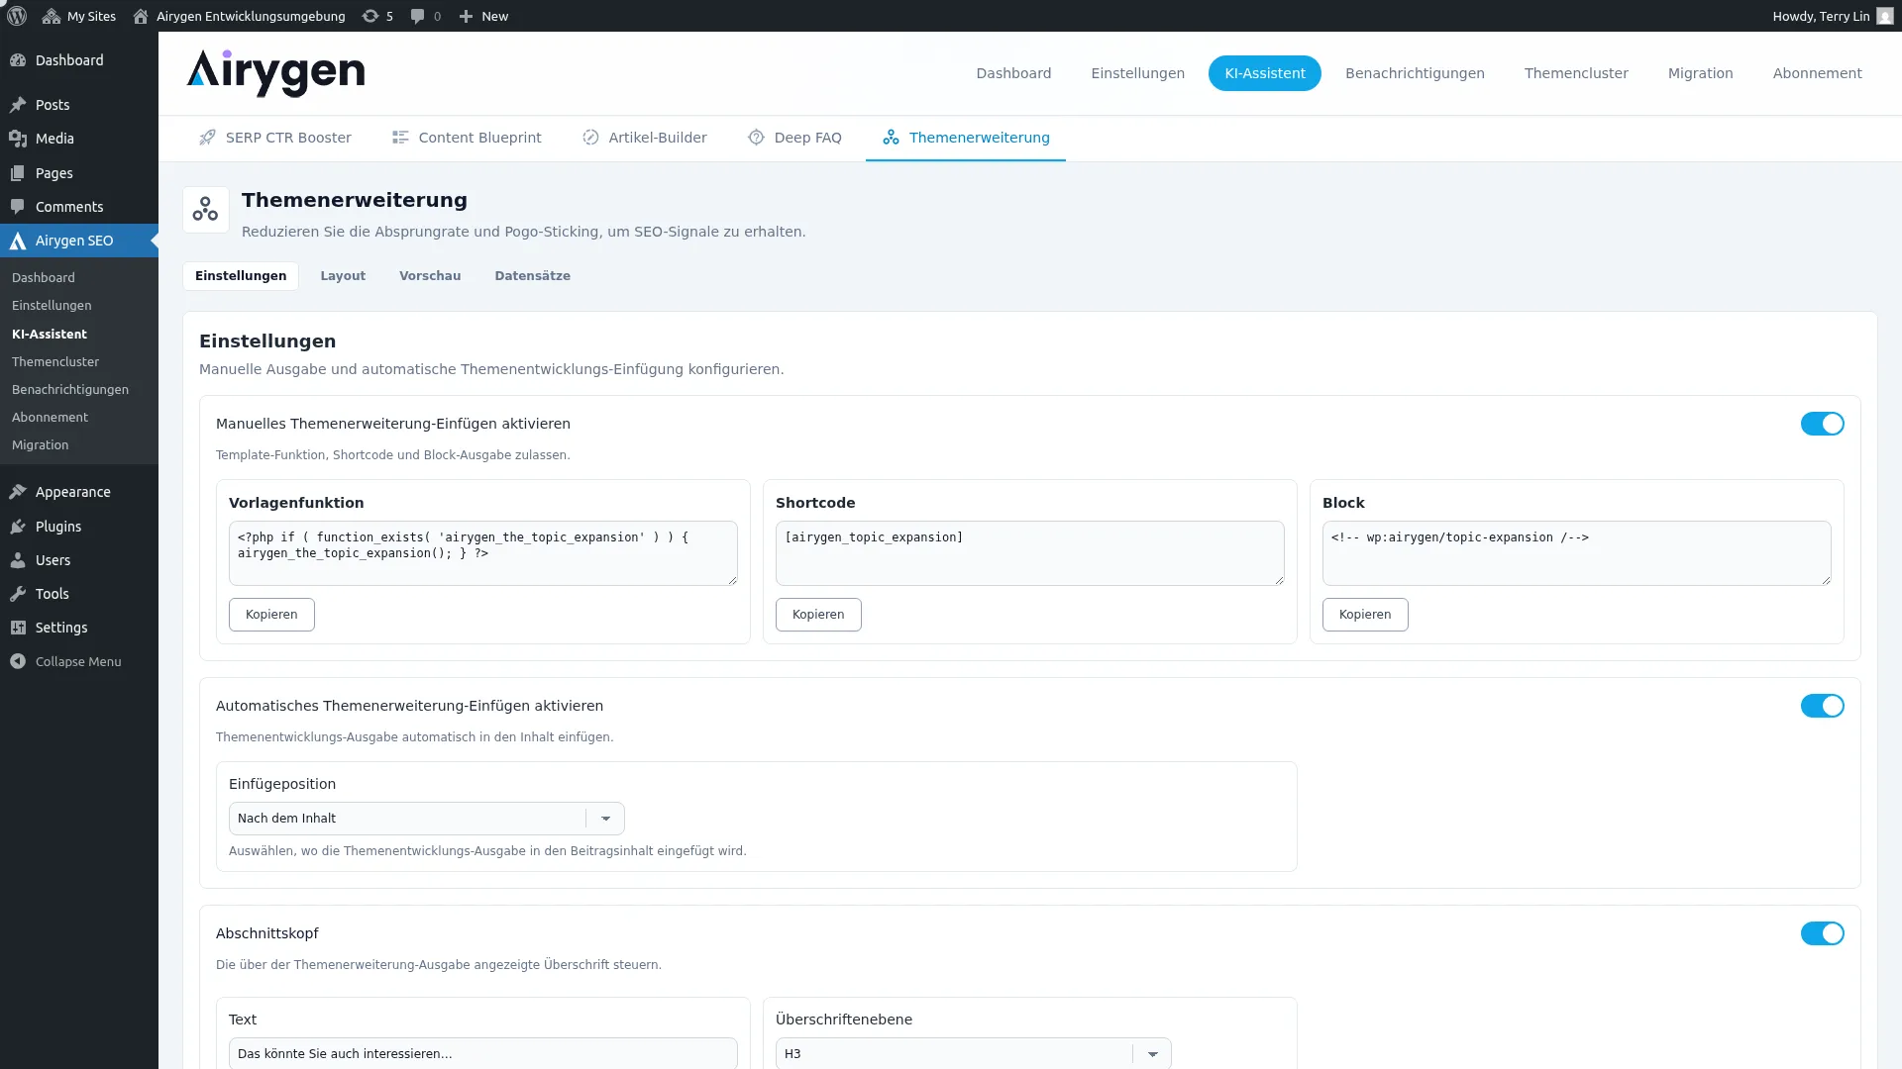Open the comments bubble icon in admin bar

418,16
